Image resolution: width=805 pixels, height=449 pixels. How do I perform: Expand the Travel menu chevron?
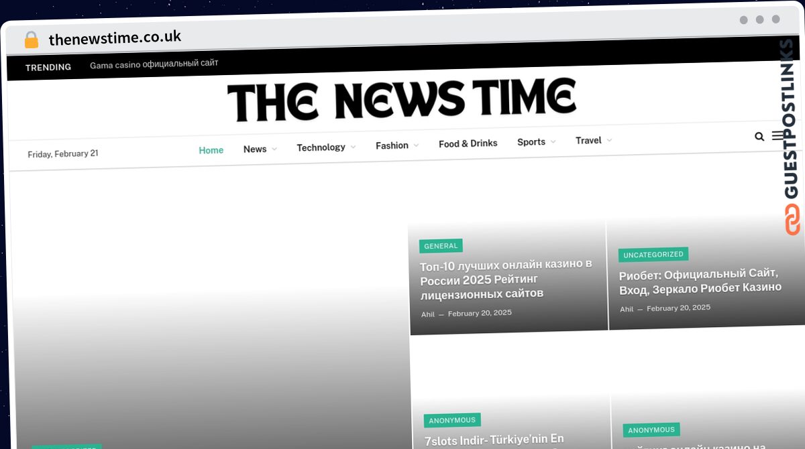pyautogui.click(x=609, y=140)
